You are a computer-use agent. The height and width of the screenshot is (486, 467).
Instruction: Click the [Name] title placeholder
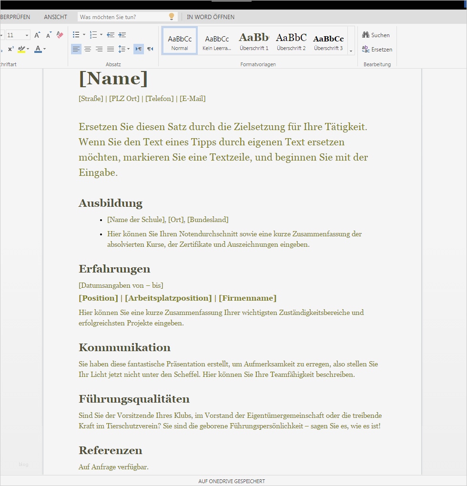113,79
